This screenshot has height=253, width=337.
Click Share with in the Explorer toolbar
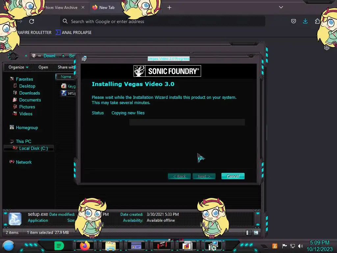coord(66,67)
